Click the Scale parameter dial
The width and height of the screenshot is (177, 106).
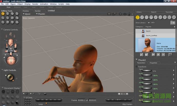point(146,75)
